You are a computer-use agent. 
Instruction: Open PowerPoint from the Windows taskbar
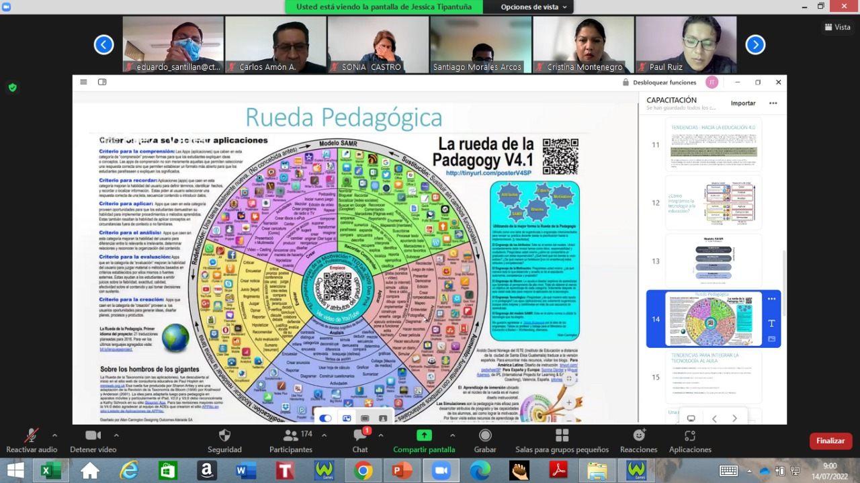[402, 471]
